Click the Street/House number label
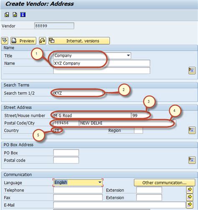Screen dimensions: 198x210 pos(25,115)
